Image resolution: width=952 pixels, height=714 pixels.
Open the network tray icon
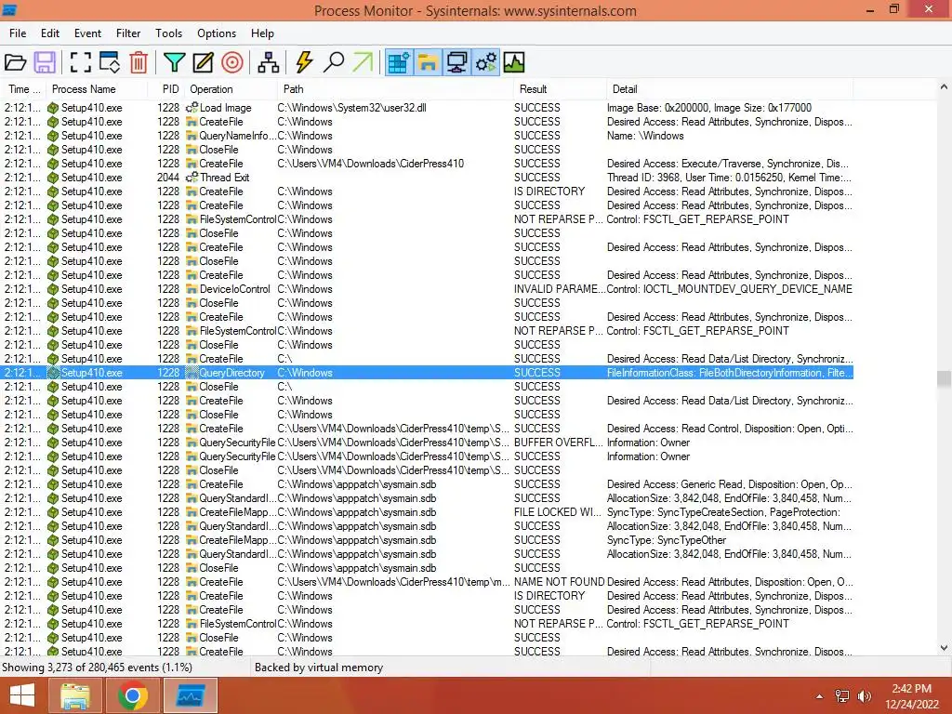842,696
